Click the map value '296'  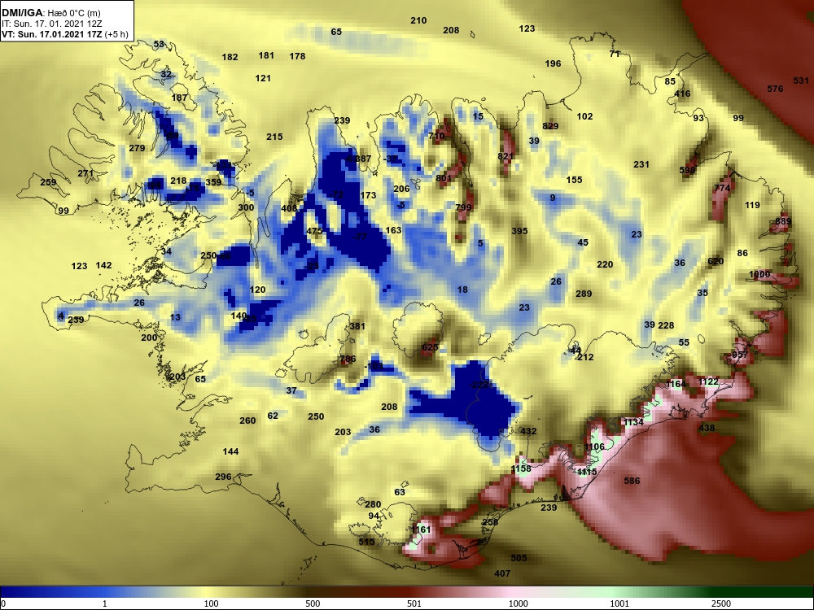pos(223,477)
